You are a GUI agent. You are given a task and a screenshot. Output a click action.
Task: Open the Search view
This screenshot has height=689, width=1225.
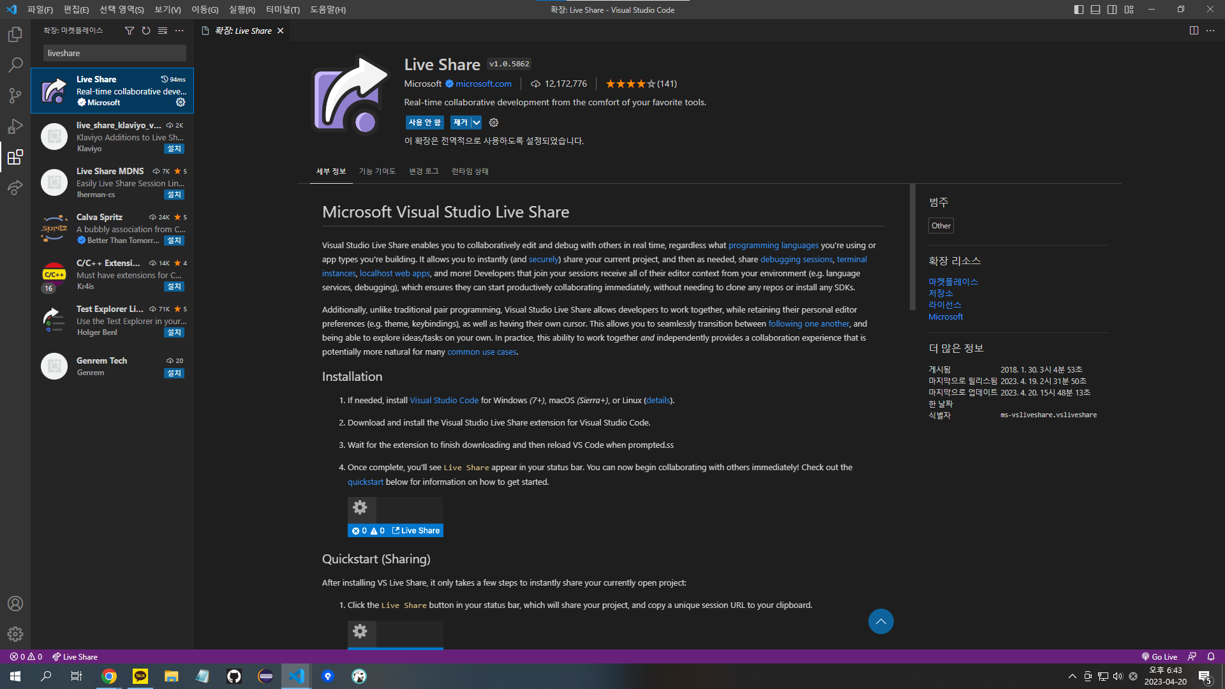pyautogui.click(x=15, y=64)
